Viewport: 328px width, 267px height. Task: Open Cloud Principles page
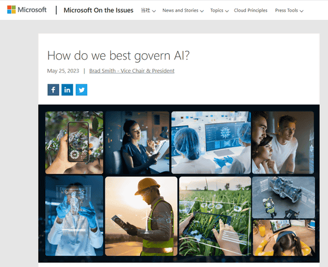251,11
